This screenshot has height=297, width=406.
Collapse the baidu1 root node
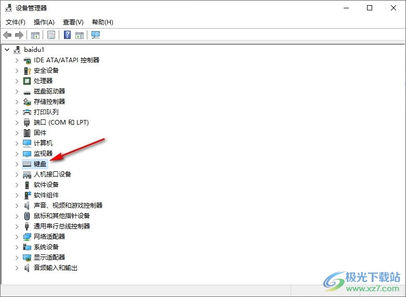(x=7, y=49)
